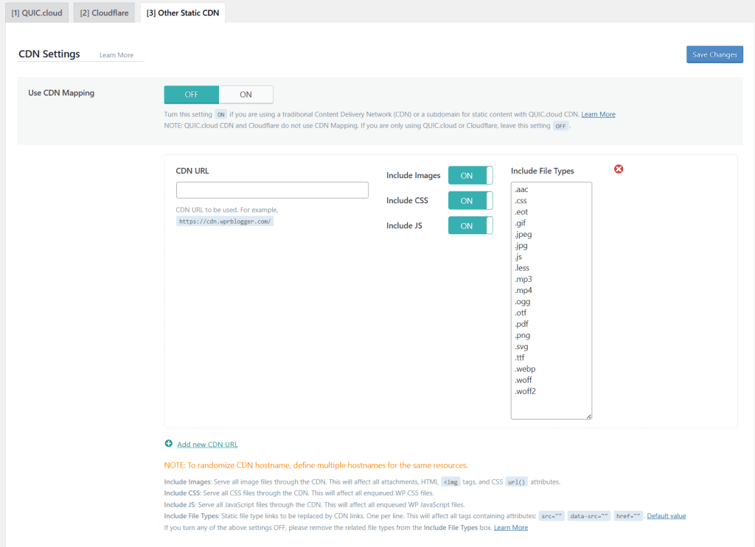Click the src="" attribute badge
This screenshot has width=755, height=547.
[x=552, y=515]
